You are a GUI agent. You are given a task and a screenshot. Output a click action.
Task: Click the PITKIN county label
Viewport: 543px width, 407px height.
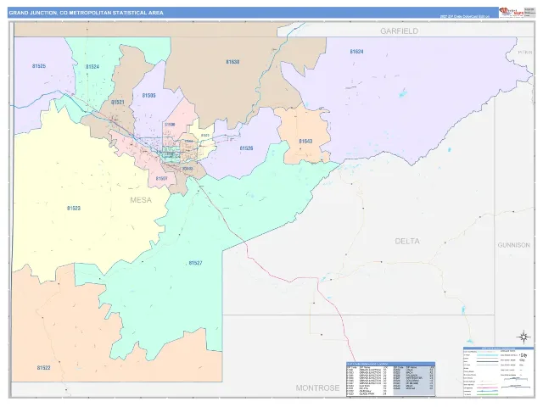(x=524, y=53)
